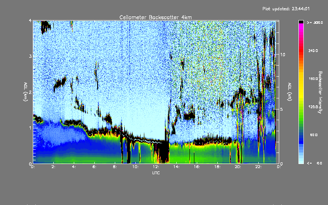The width and height of the screenshot is (328, 205).
Task: Click the 3 tick on the km axis
Action: pos(30,56)
